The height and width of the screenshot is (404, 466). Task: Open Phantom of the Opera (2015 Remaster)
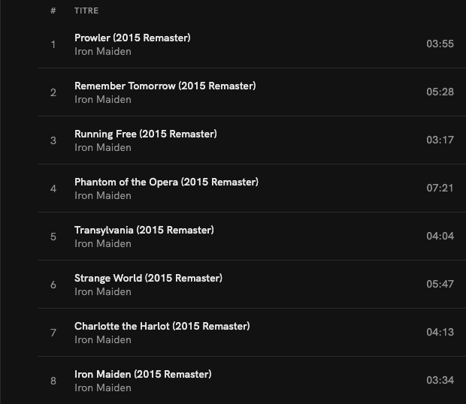[166, 182]
